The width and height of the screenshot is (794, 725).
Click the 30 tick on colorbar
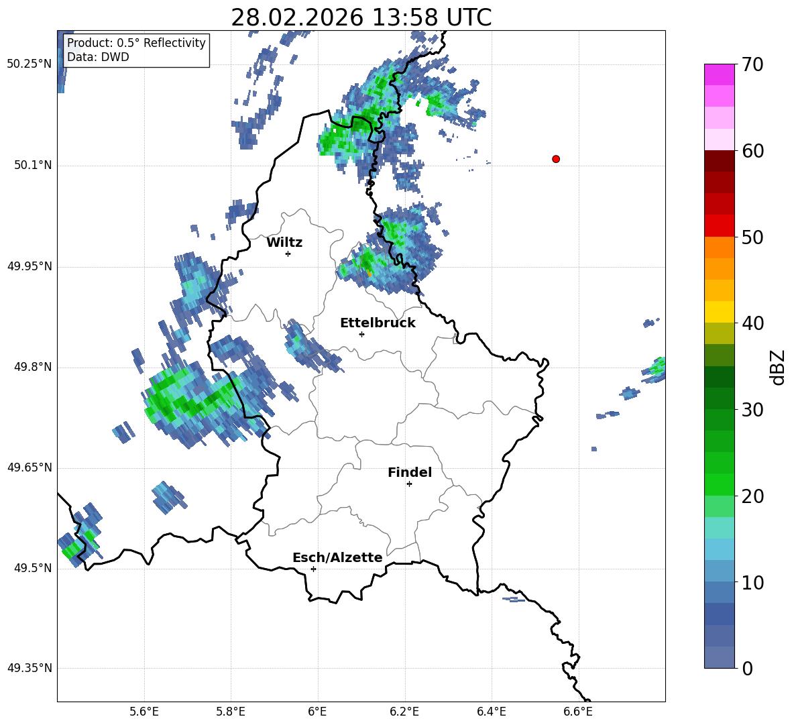pyautogui.click(x=752, y=410)
